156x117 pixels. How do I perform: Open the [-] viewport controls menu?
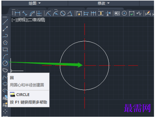tap(14, 20)
